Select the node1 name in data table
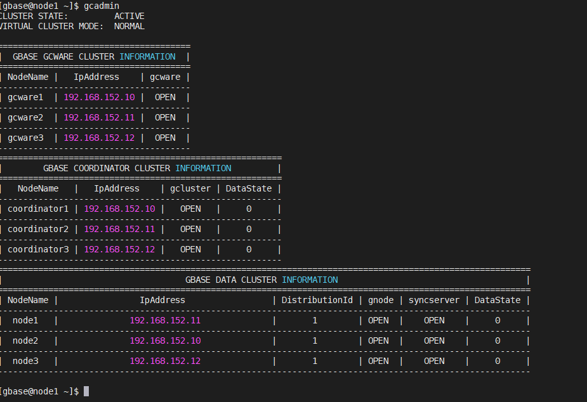The image size is (587, 402). coord(25,320)
